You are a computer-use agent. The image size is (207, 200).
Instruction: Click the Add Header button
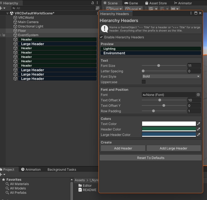(x=123, y=148)
